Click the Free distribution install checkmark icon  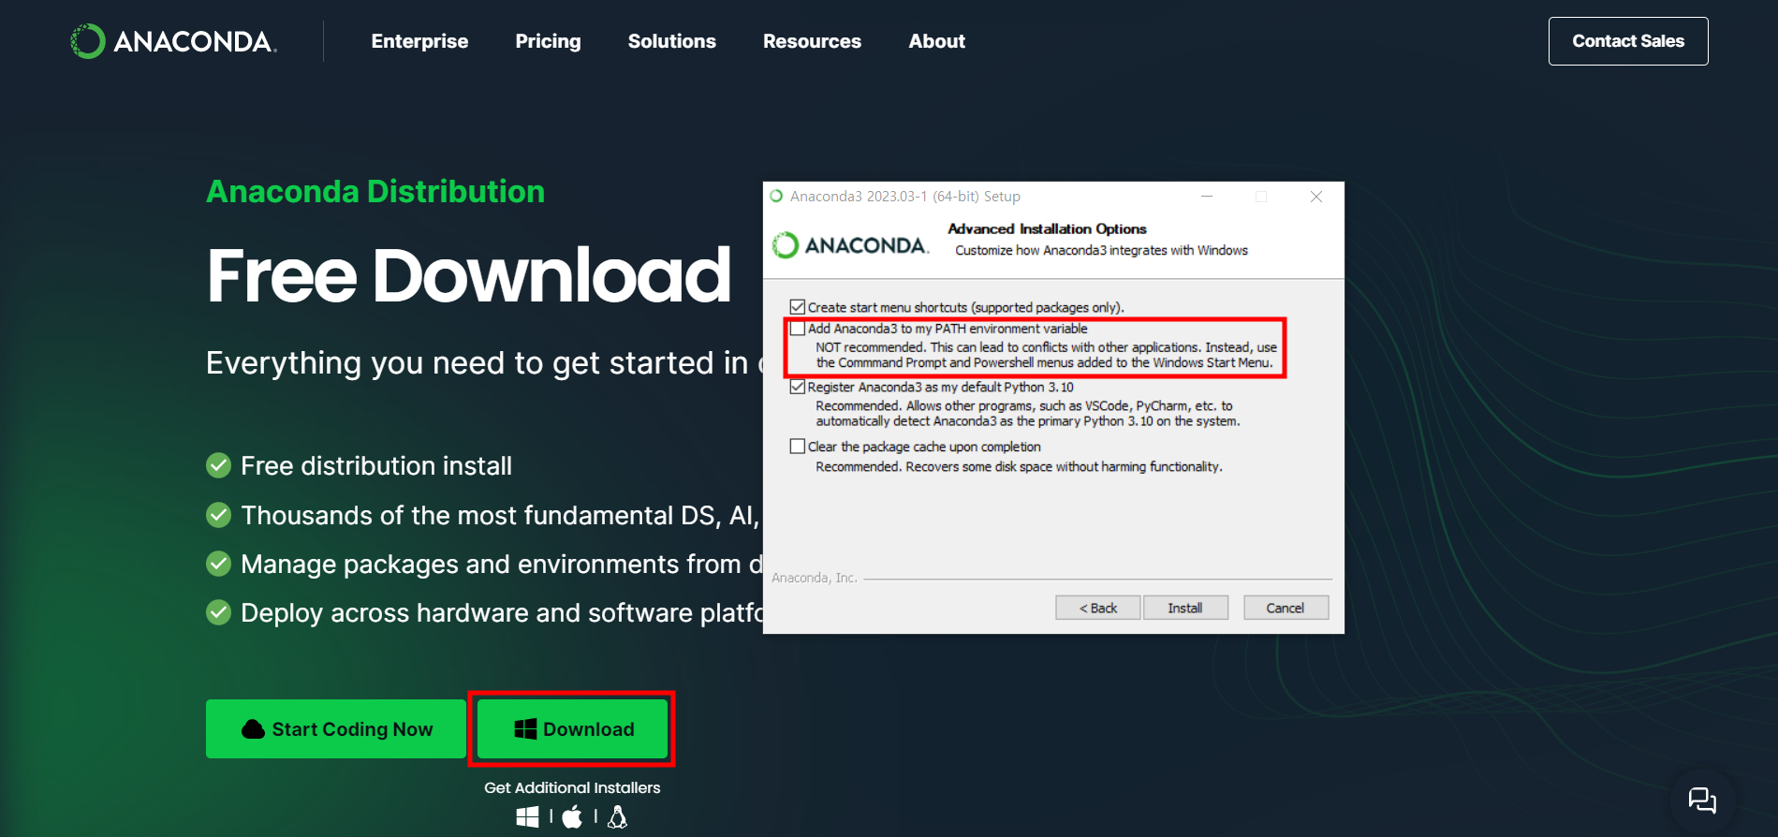[218, 465]
